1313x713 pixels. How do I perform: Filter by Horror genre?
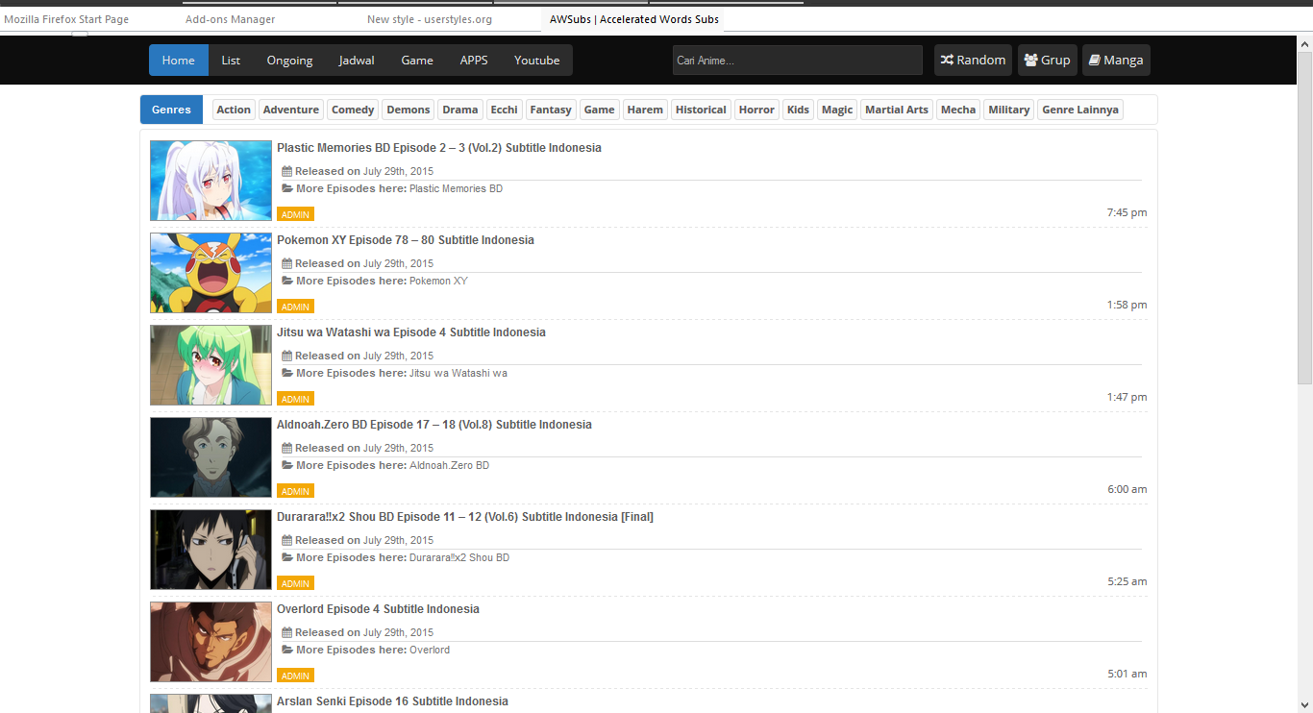(756, 110)
